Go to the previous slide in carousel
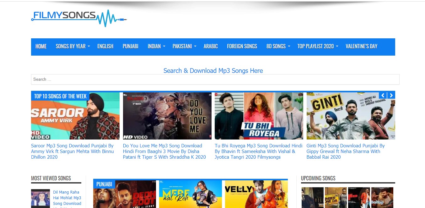425x208 pixels. coord(383,96)
